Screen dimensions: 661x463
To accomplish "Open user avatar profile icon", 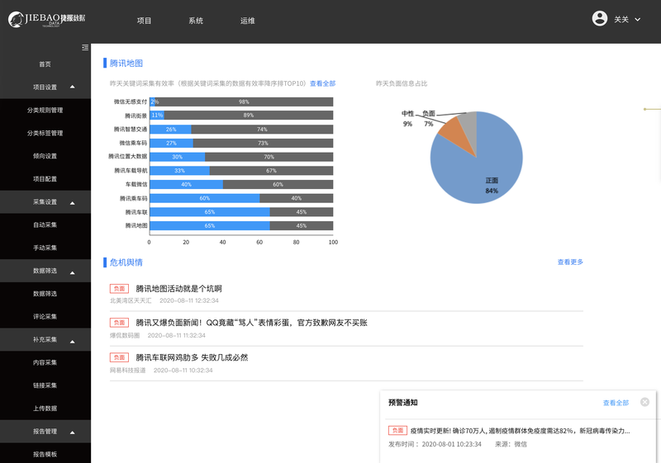I will click(x=600, y=18).
